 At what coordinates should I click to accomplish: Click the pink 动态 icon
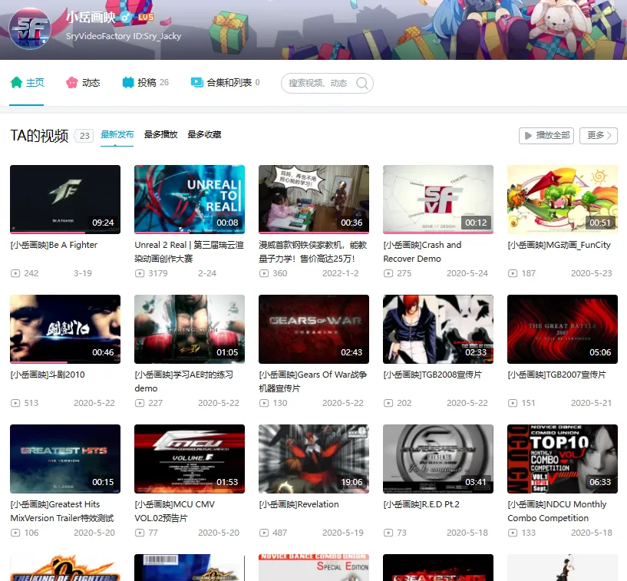point(72,82)
